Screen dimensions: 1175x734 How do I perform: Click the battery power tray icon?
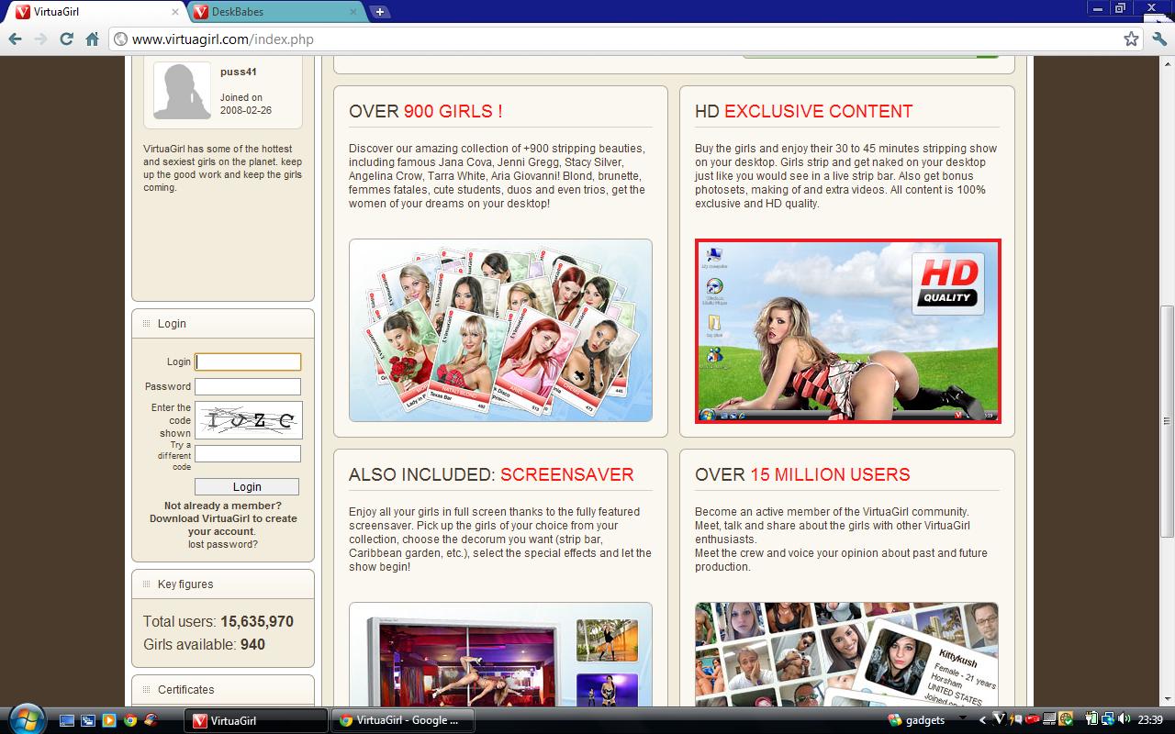pos(1092,719)
